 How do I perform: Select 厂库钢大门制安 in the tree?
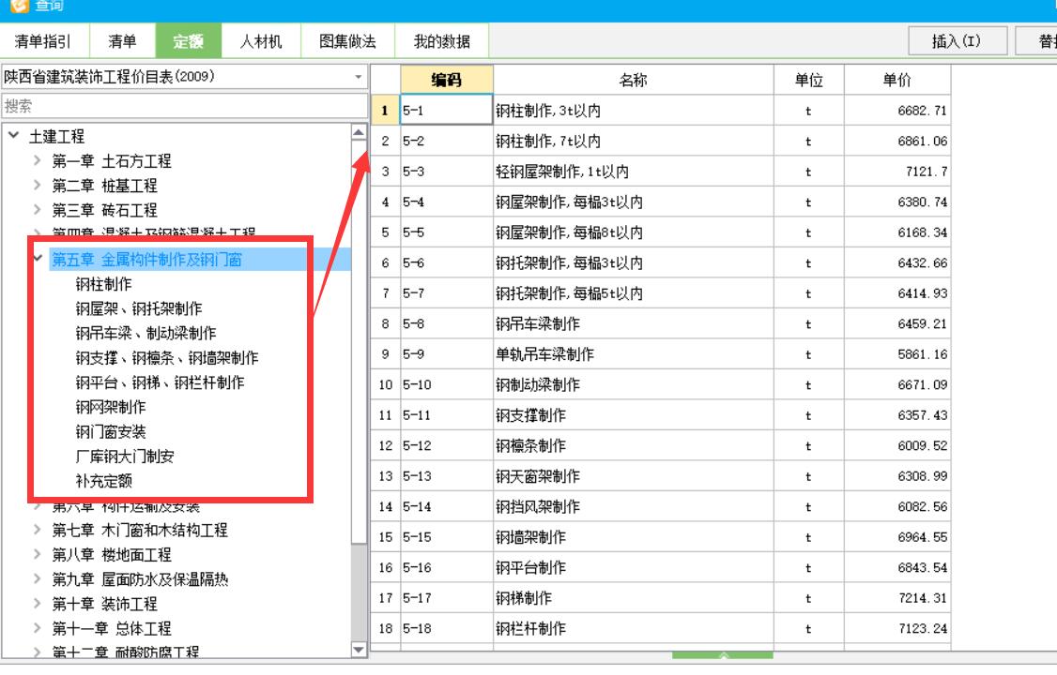coord(125,457)
